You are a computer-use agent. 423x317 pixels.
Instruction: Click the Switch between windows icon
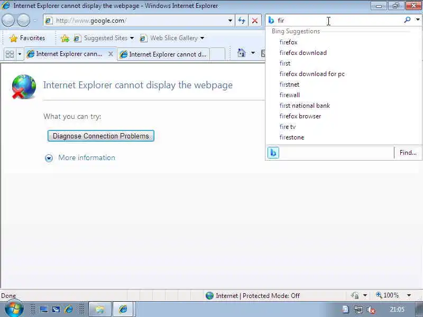[56, 309]
